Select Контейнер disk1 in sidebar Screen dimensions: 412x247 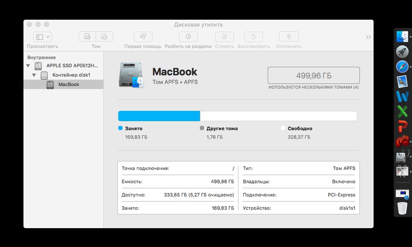point(71,75)
